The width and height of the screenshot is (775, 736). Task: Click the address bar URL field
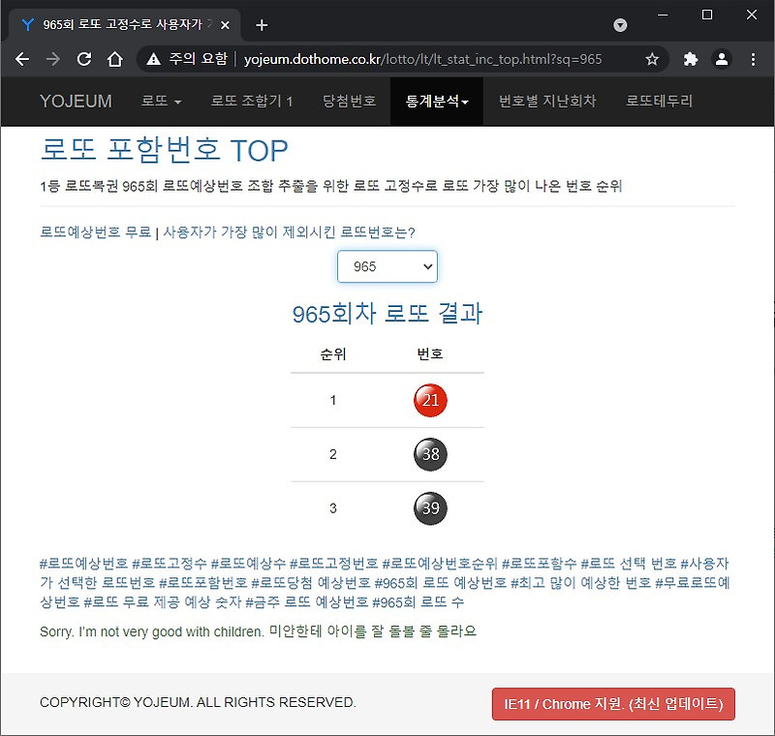point(422,59)
